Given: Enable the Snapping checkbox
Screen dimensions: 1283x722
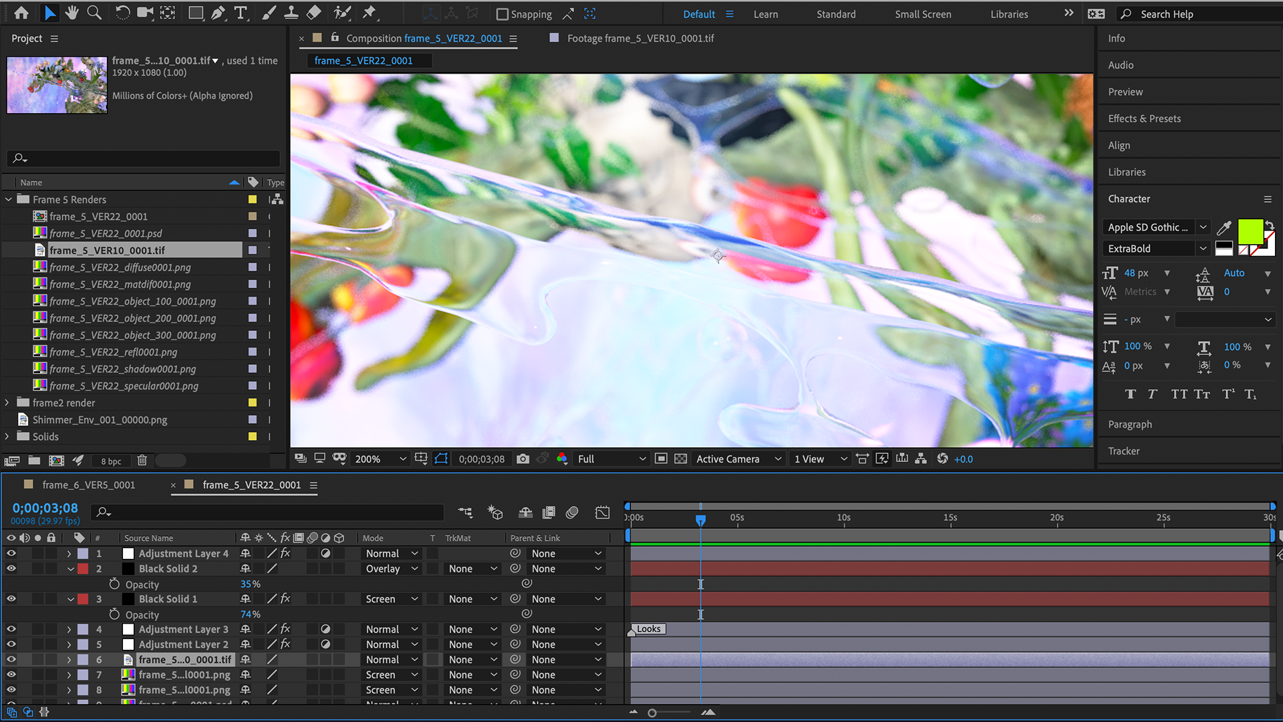Looking at the screenshot, I should 503,14.
